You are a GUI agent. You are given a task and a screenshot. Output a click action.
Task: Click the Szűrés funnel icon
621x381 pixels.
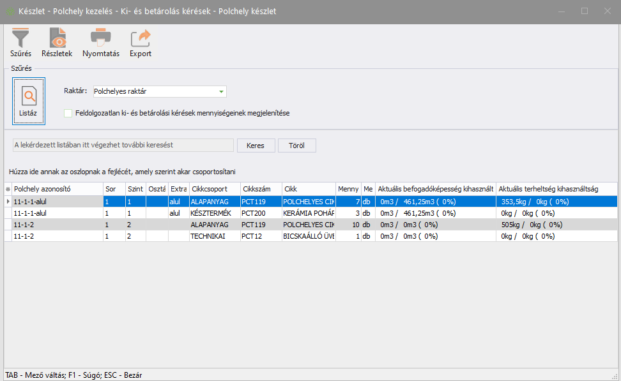point(20,39)
